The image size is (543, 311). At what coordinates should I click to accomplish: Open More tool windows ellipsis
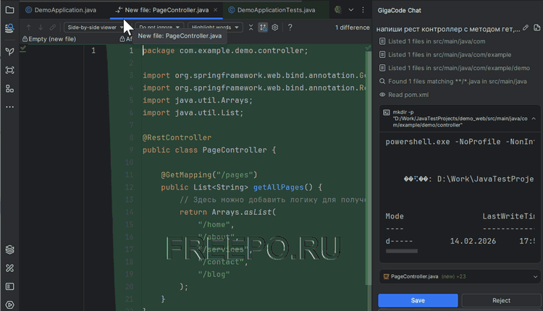pos(9,107)
